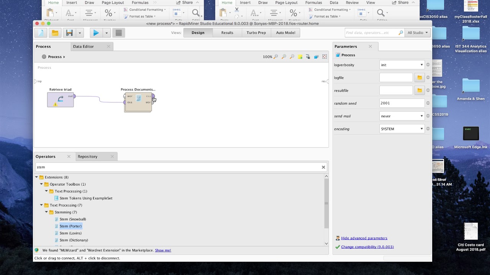Close the Parameters panel tab
490x275 pixels.
pyautogui.click(x=370, y=47)
